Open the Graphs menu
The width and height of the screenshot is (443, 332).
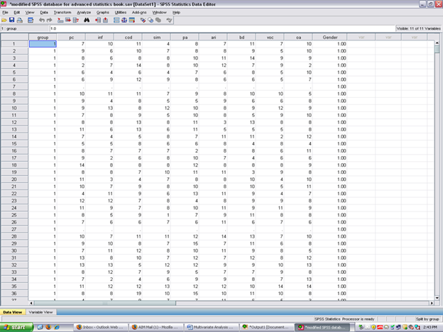tap(103, 12)
